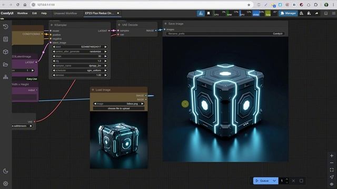The width and height of the screenshot is (337, 189).
Task: Click the Manager button
Action: [x=288, y=13]
